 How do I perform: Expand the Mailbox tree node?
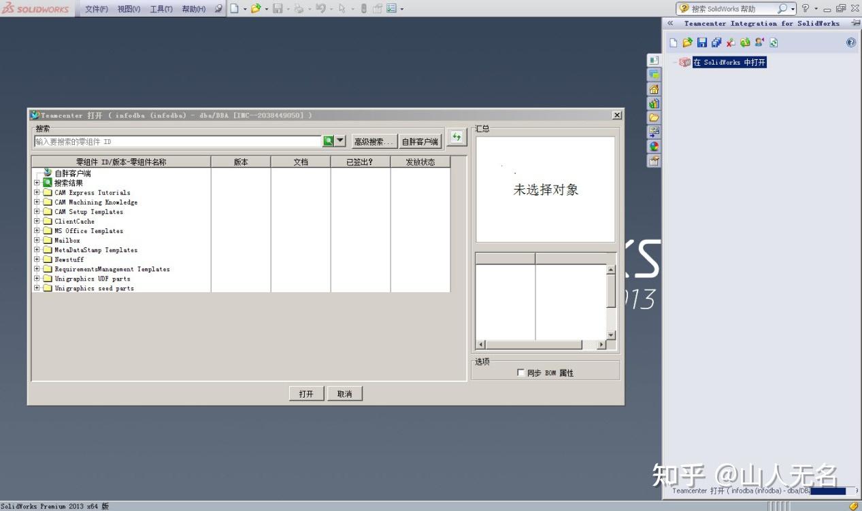(36, 240)
